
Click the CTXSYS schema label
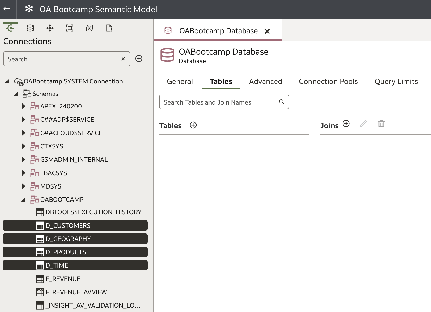(x=51, y=146)
